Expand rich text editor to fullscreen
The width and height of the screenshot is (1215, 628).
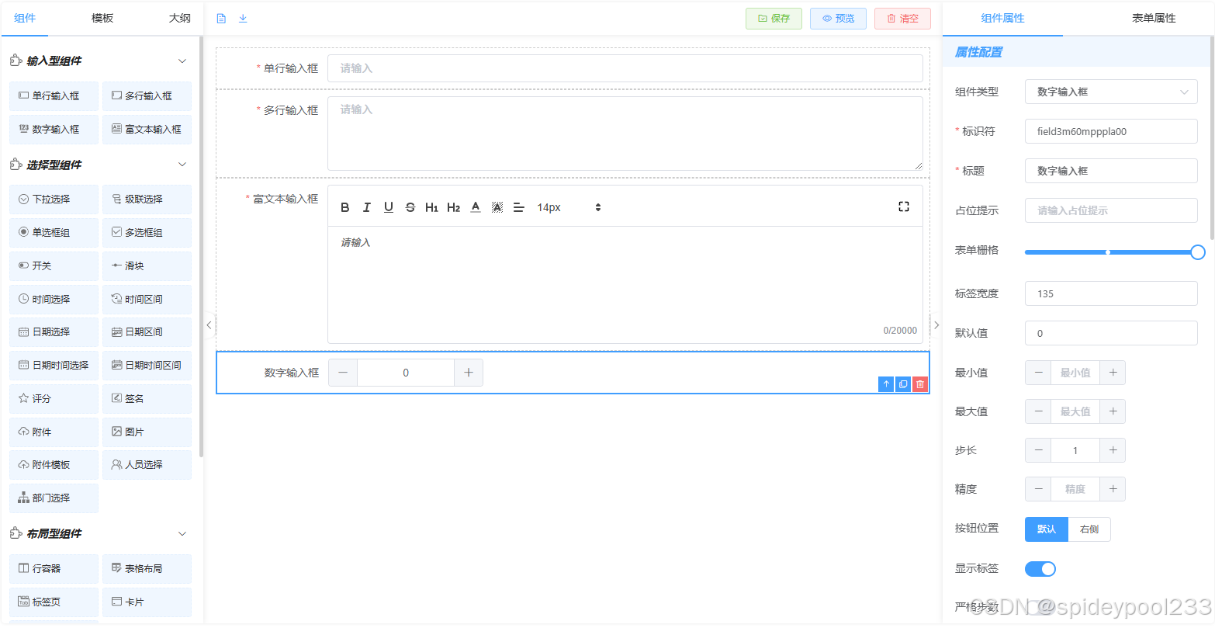point(904,206)
